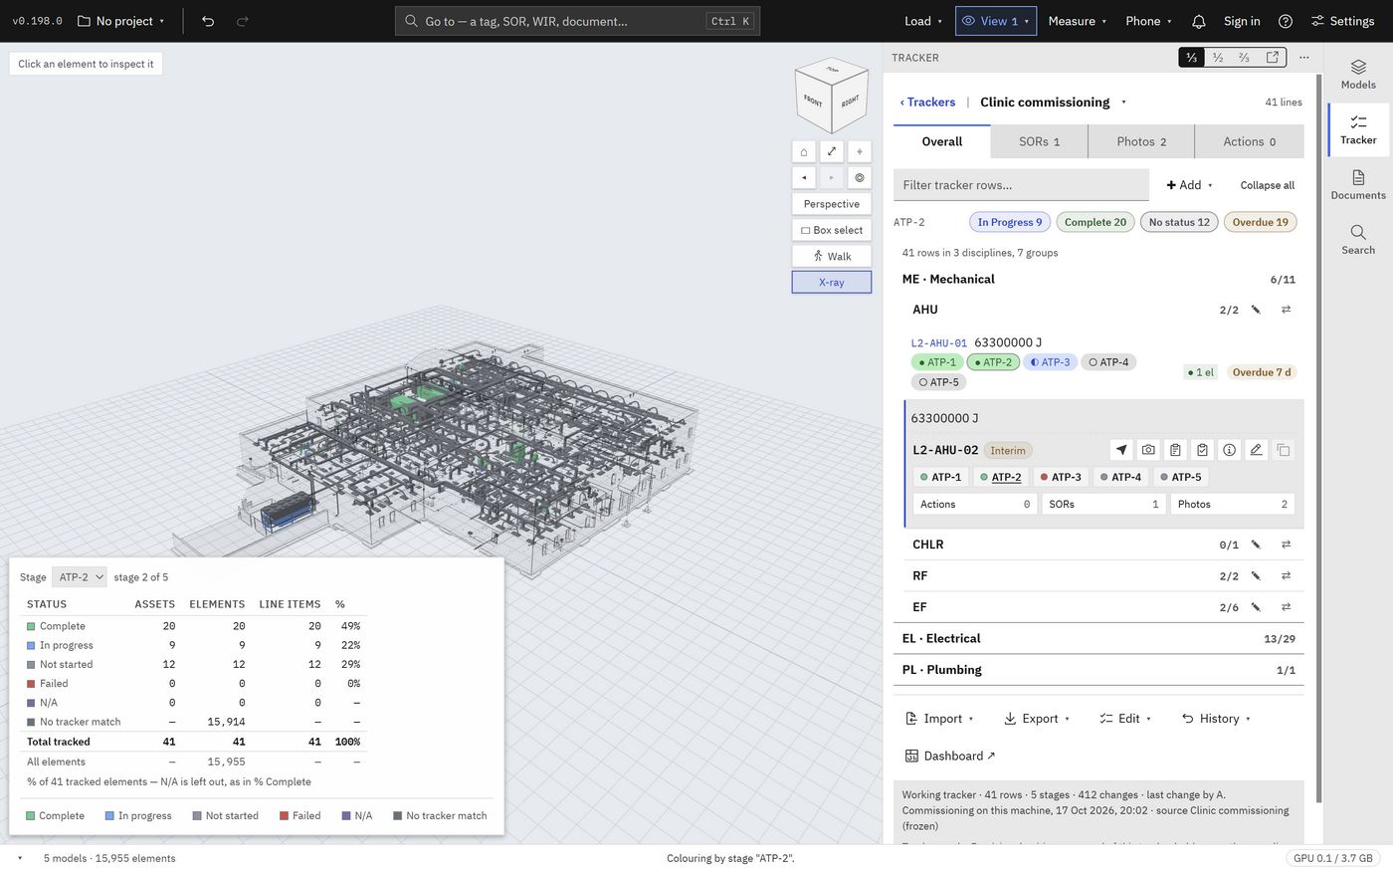Click the notifications bell icon
The height and width of the screenshot is (871, 1393).
(1199, 21)
